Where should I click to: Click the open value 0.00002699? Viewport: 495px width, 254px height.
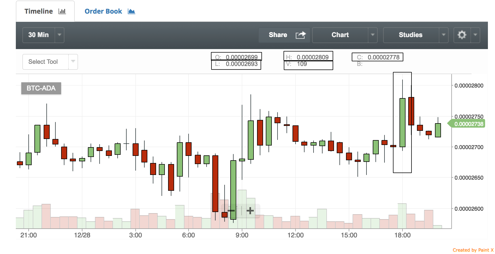click(242, 57)
